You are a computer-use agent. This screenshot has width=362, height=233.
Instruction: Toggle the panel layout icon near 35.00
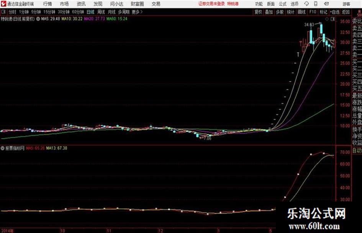tap(333, 20)
